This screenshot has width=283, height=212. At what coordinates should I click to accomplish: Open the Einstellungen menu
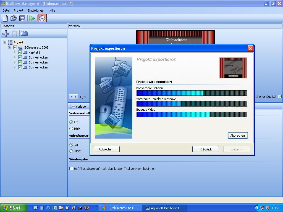[x=36, y=10]
